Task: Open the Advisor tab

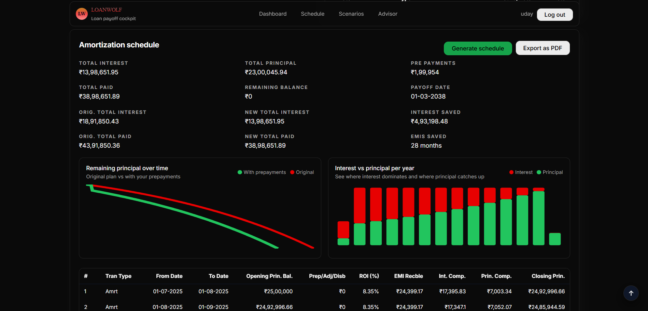Action: pyautogui.click(x=388, y=14)
